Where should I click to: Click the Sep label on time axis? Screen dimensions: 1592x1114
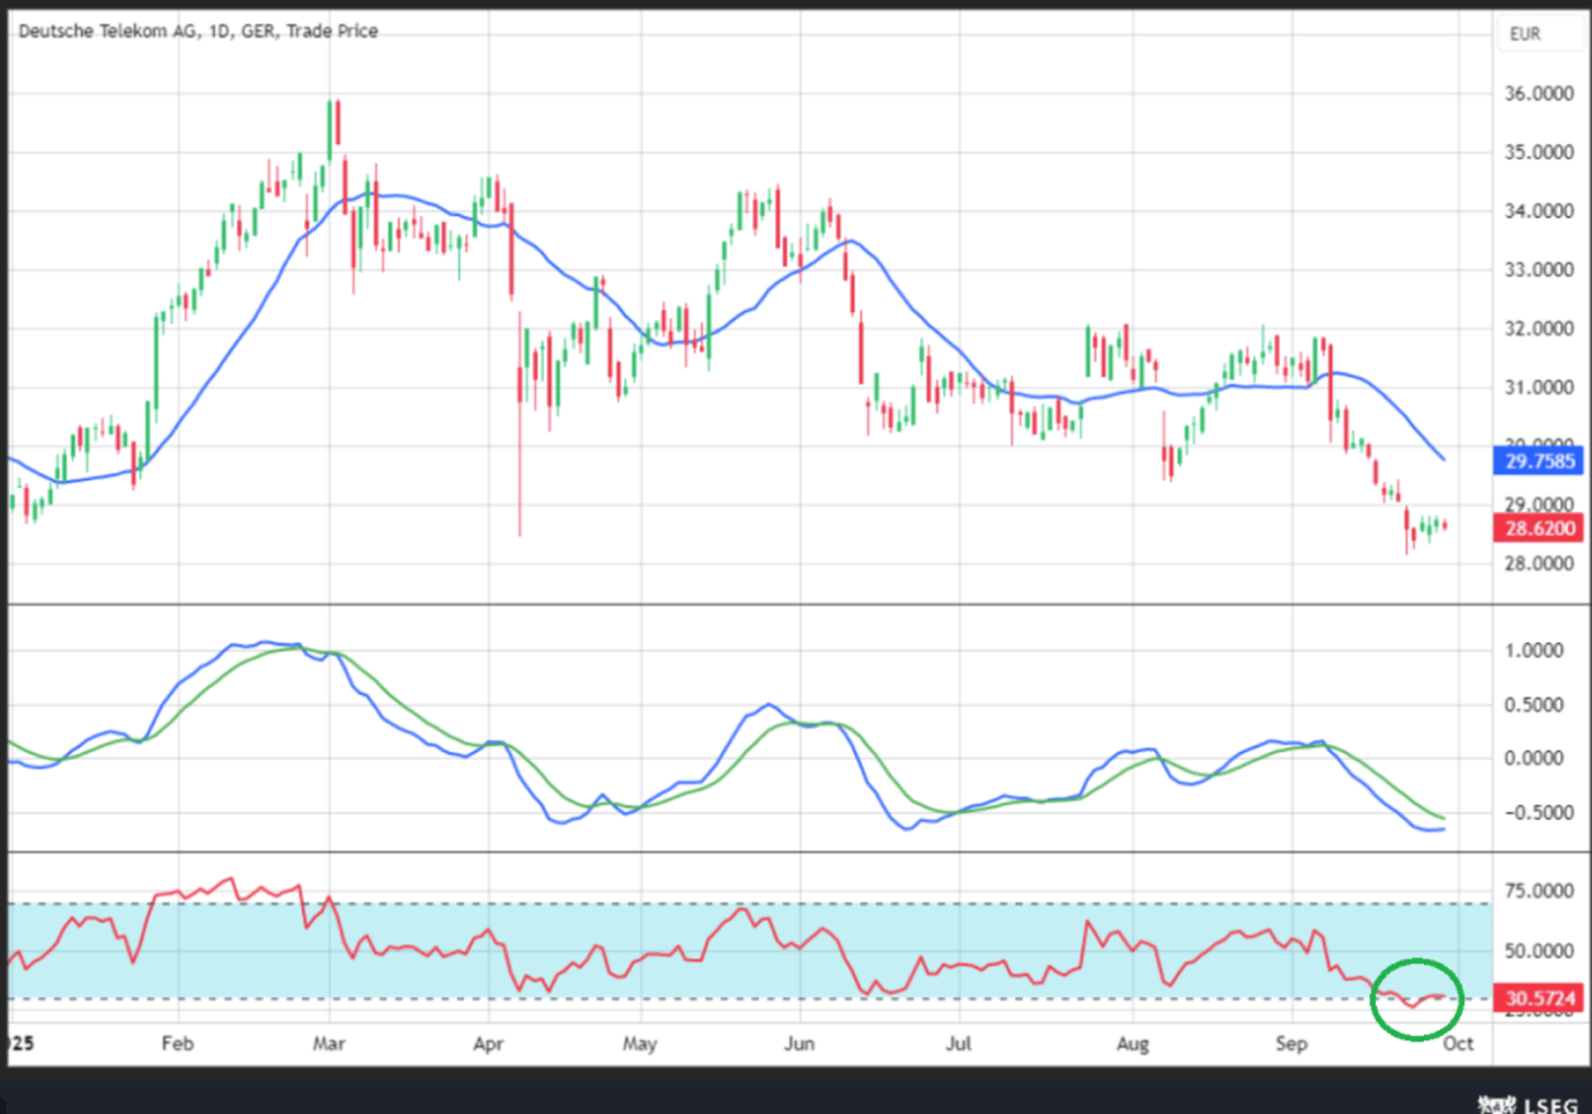(1291, 1044)
